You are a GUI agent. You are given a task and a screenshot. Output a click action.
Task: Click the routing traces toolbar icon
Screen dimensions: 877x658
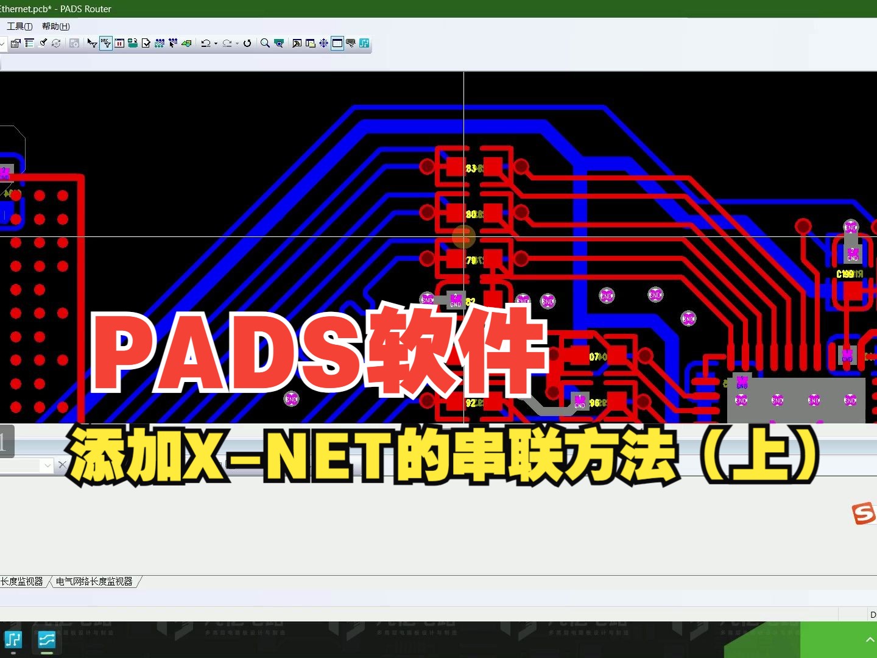click(x=160, y=43)
